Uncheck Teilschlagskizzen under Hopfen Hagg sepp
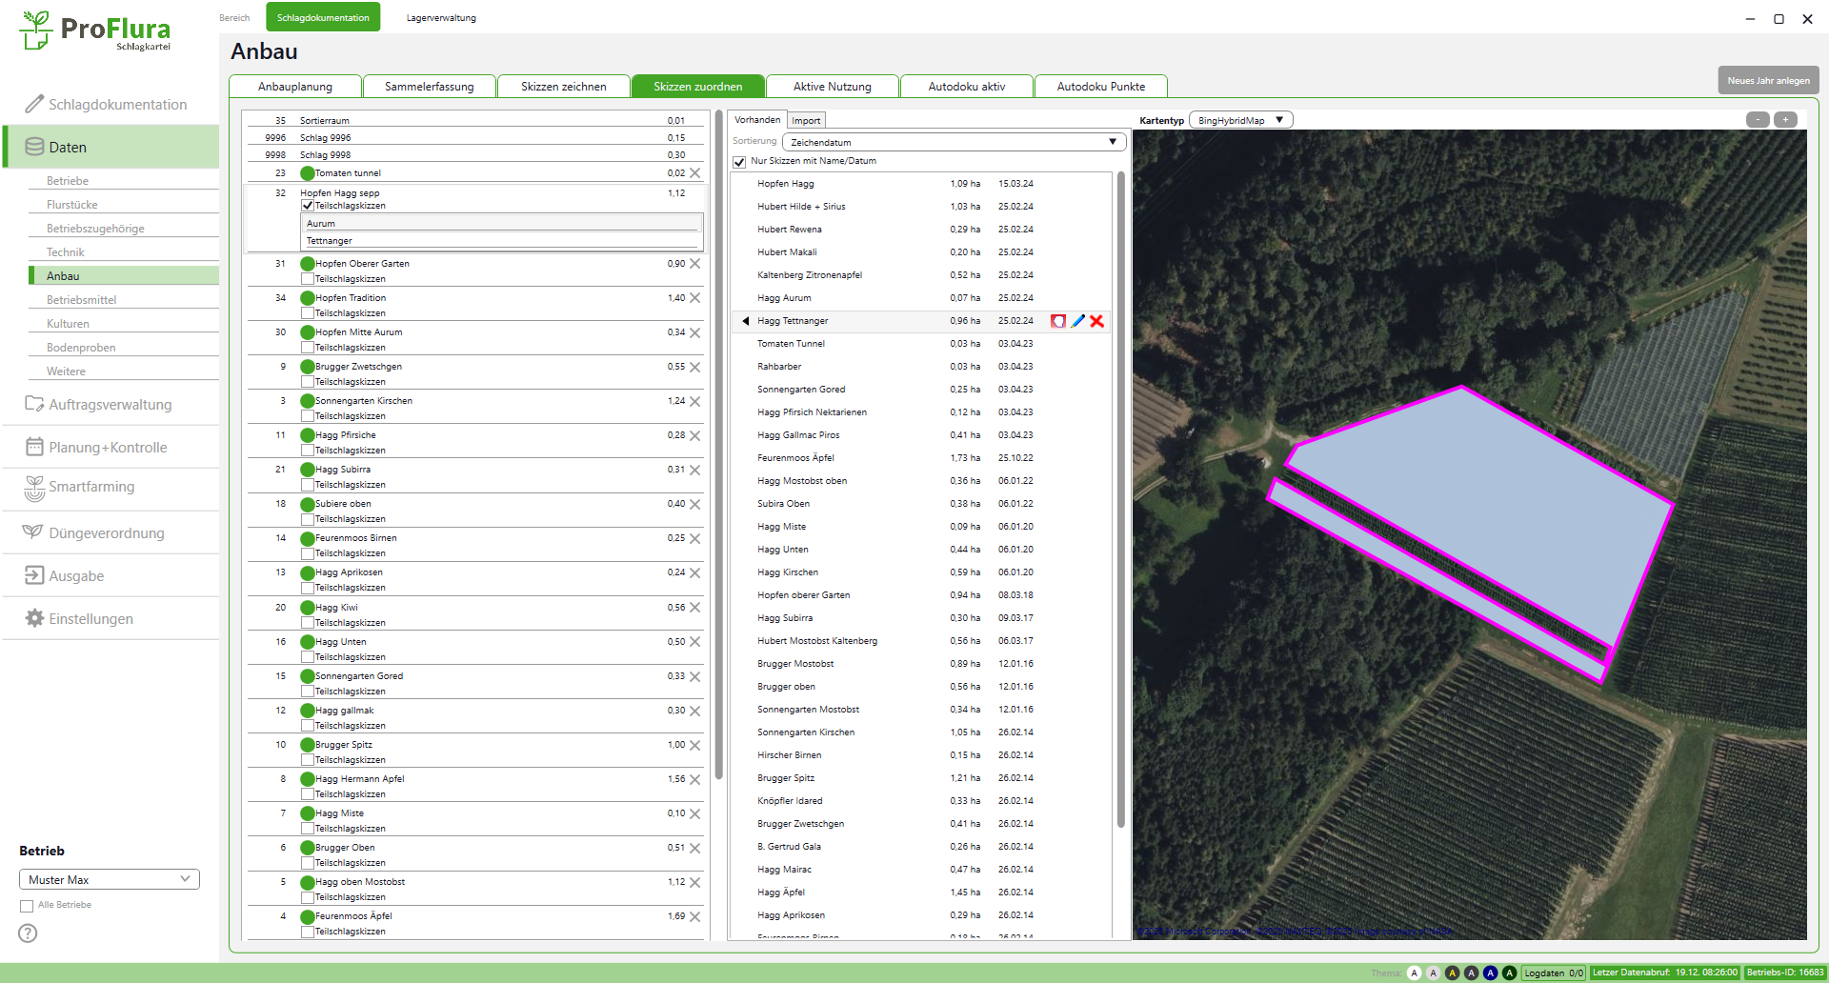Screen dimensions: 1829x983 point(308,206)
